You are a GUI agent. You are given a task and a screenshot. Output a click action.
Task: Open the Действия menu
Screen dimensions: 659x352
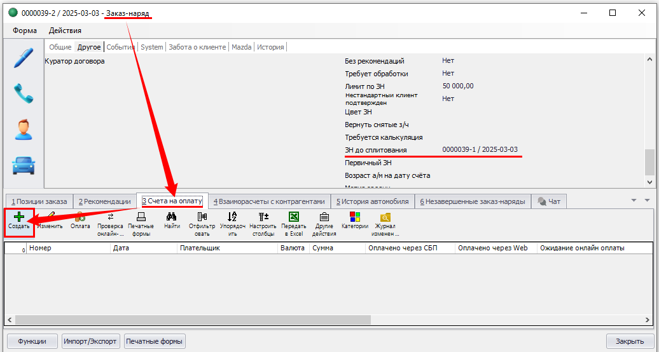tap(65, 30)
